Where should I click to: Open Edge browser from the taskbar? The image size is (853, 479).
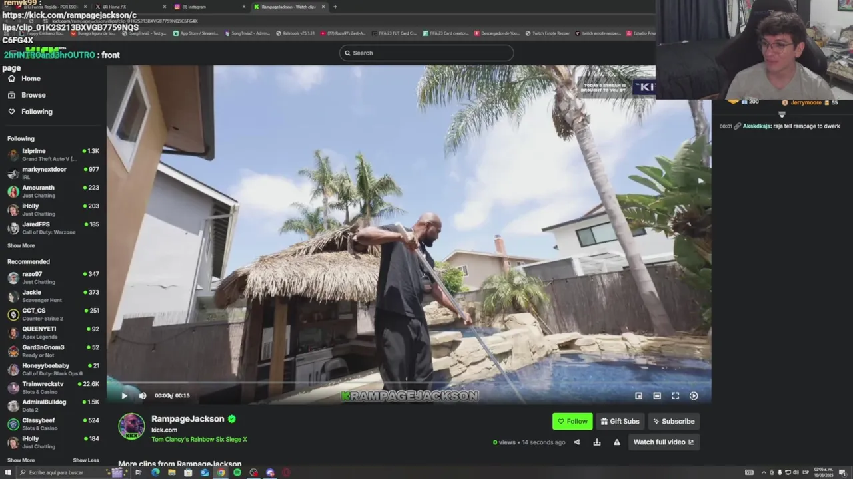(155, 473)
